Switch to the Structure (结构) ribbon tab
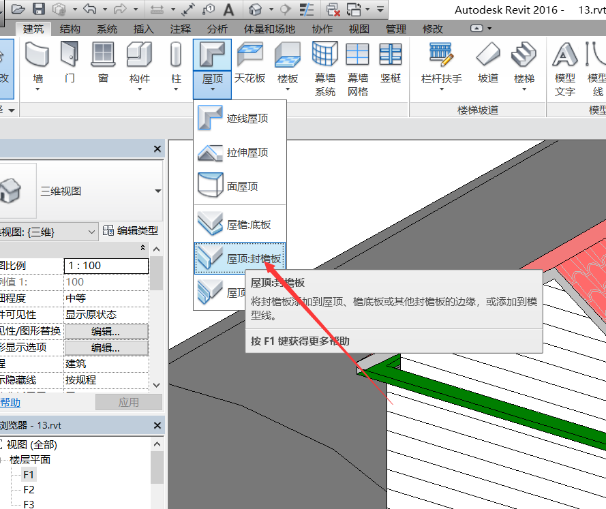The image size is (606, 509). (70, 29)
